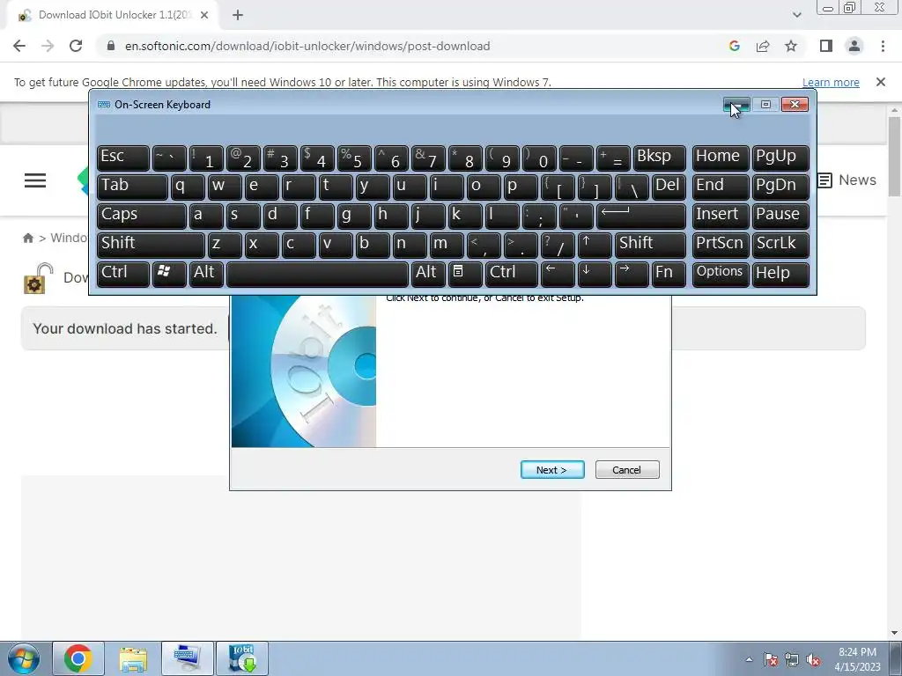Click the Home key

[721, 158]
